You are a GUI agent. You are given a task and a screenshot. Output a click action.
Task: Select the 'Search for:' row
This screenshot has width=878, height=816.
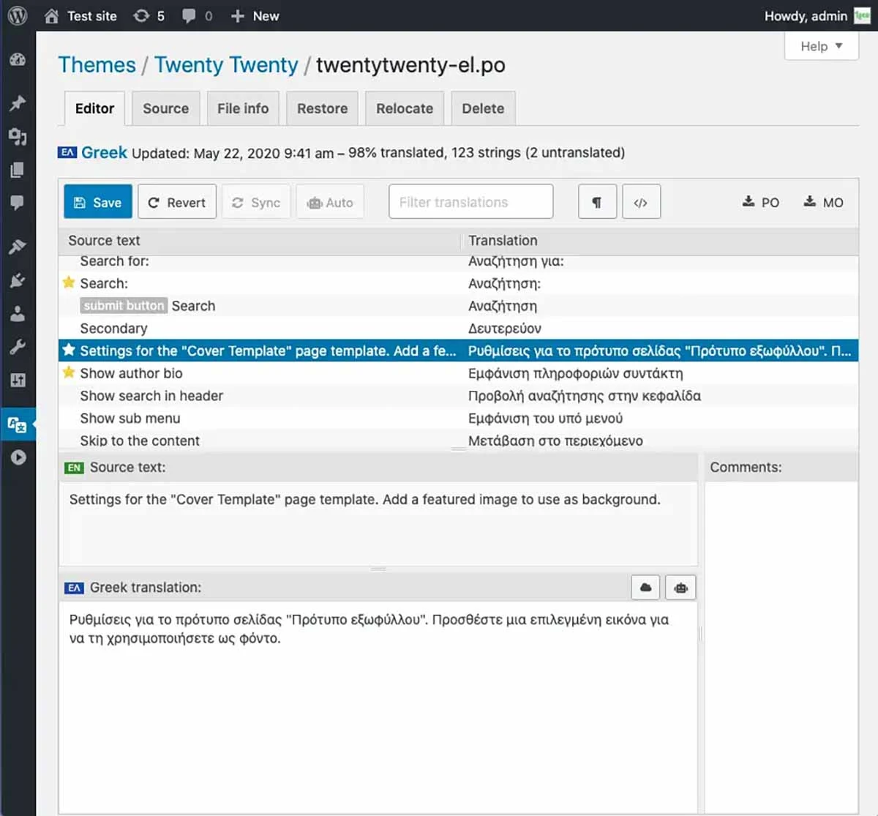tap(458, 261)
